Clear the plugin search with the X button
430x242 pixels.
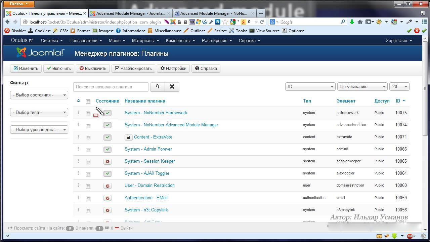coord(172,87)
